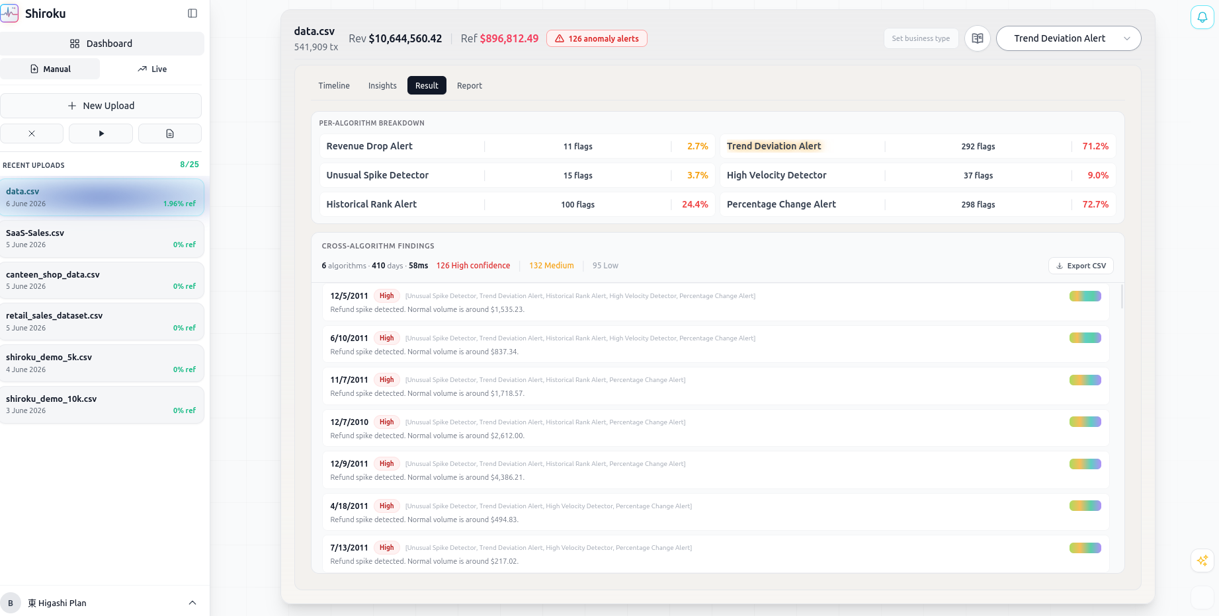The image size is (1219, 616).
Task: Open the 4/18/2011 finding entry
Action: (x=716, y=512)
